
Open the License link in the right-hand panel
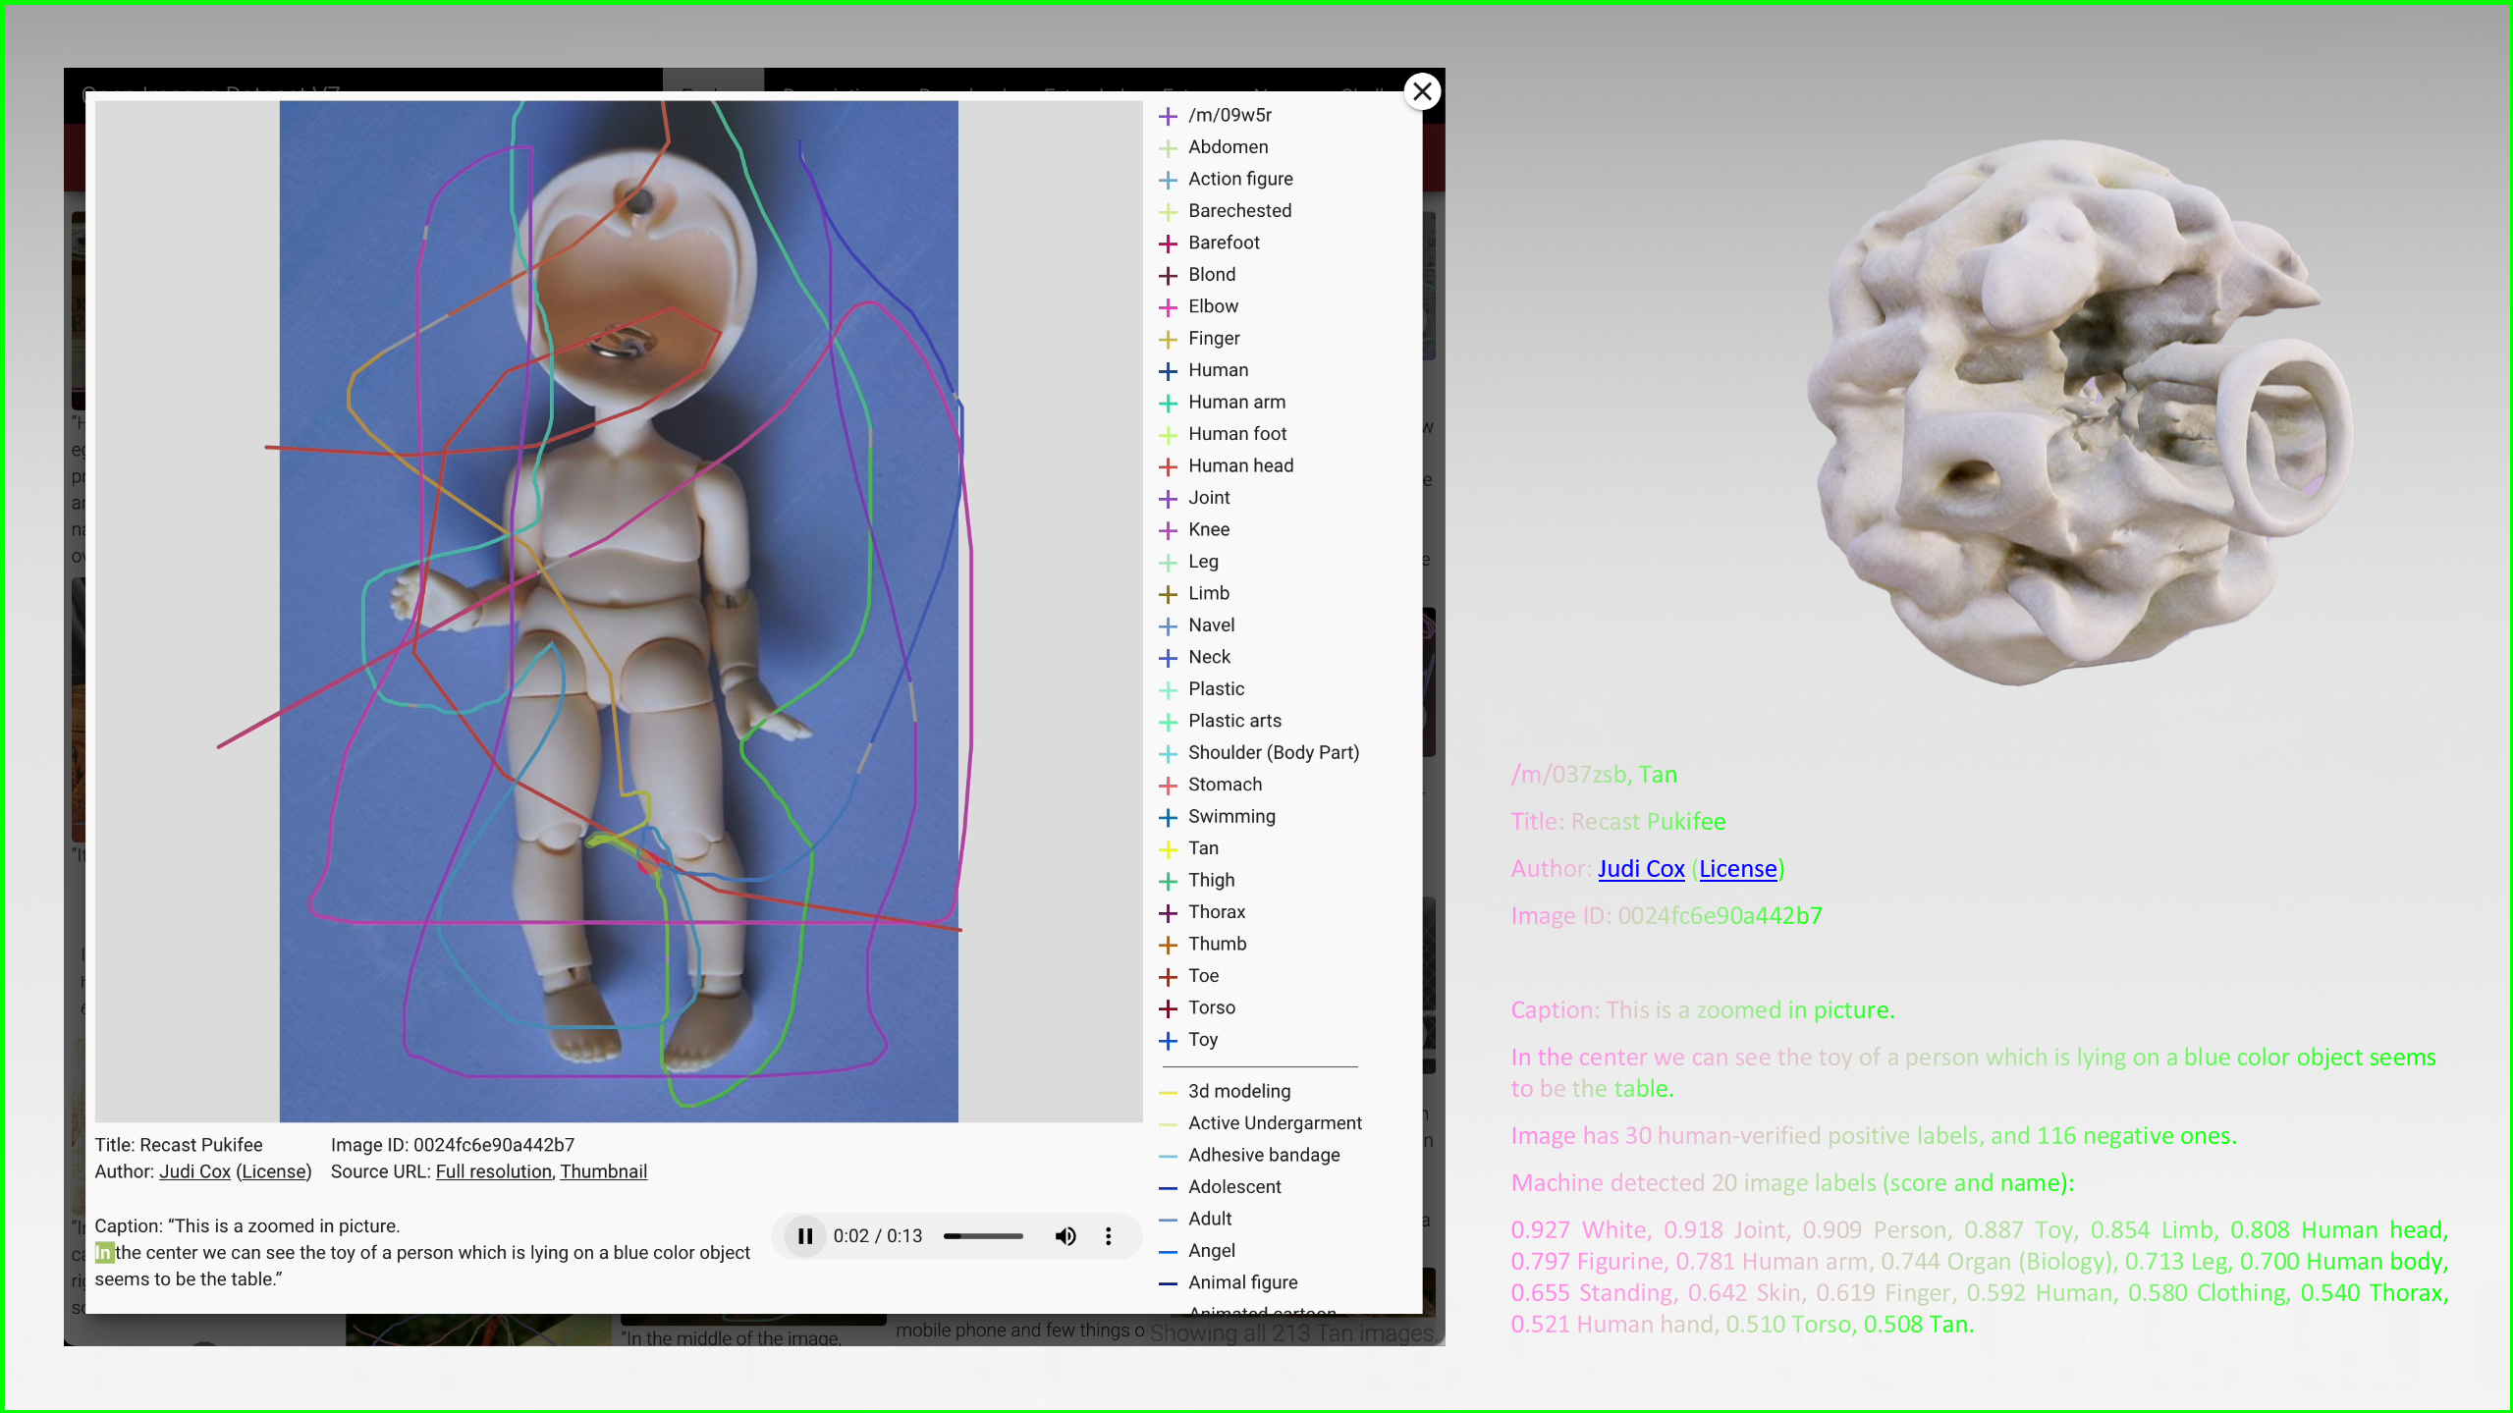point(1737,869)
